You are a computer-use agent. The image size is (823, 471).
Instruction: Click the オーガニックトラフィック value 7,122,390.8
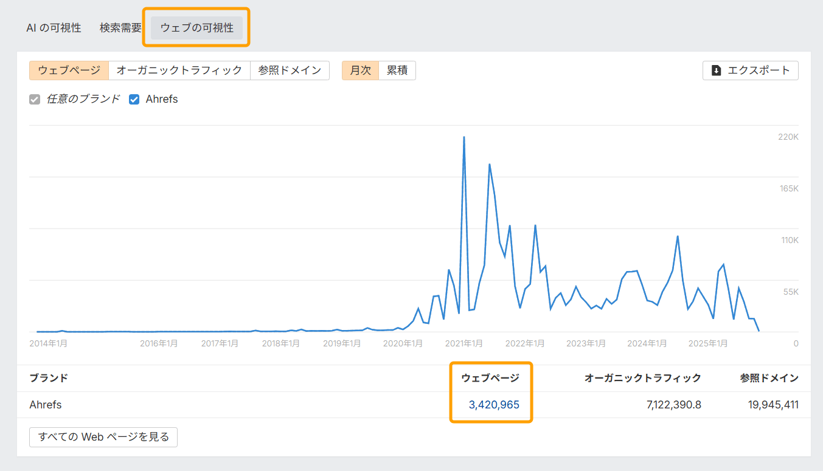pos(673,404)
